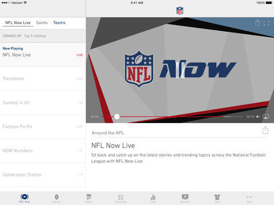Switch to the Teams tab

59,23
